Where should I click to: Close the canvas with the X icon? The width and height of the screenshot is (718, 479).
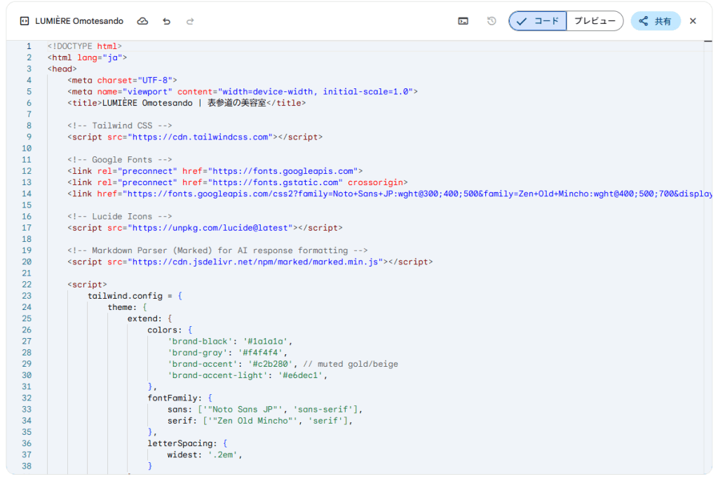(693, 21)
